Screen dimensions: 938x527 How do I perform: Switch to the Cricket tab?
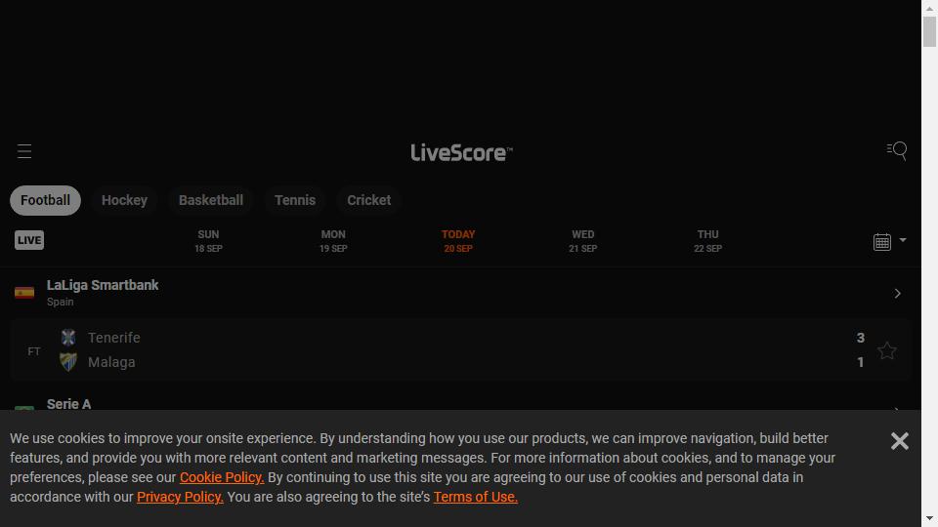coord(369,200)
